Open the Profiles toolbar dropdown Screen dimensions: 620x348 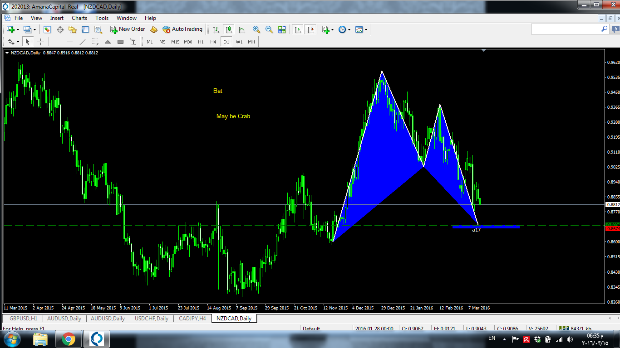[30, 29]
